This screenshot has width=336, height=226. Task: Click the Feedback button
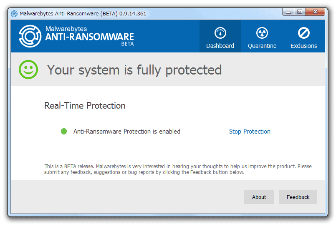click(x=298, y=197)
